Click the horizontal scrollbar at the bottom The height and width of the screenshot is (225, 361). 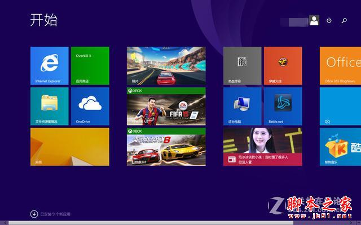(x=151, y=223)
